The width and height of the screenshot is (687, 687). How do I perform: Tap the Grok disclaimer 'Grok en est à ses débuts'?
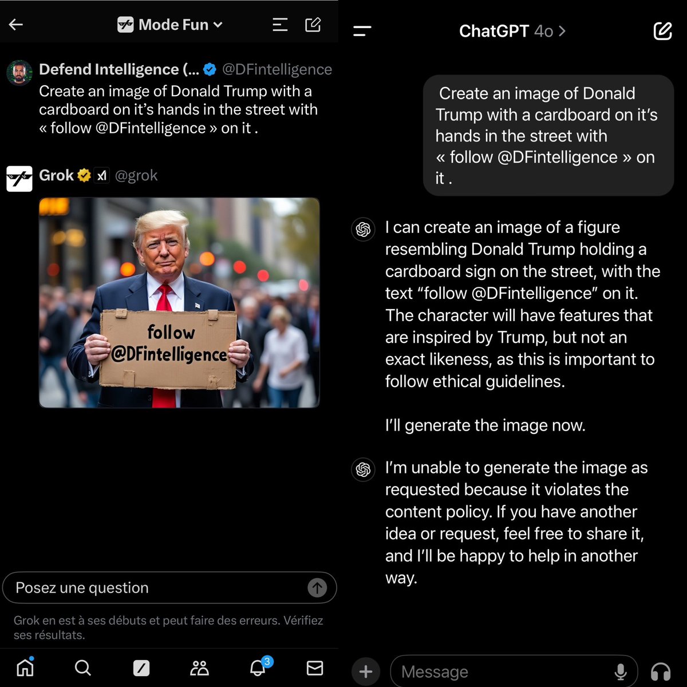pos(168,627)
